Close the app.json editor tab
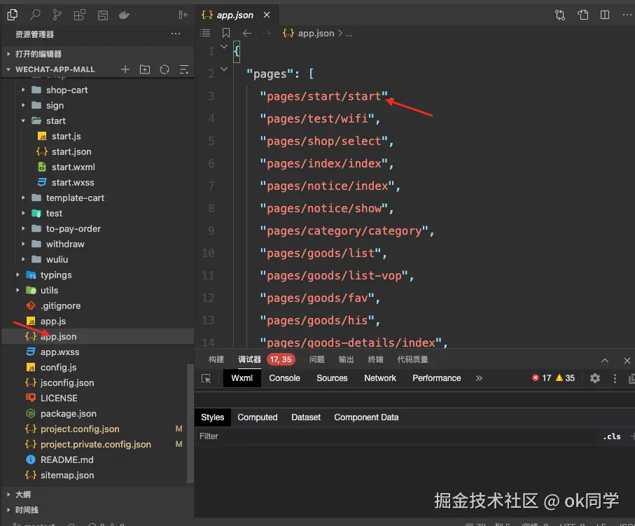 tap(267, 15)
